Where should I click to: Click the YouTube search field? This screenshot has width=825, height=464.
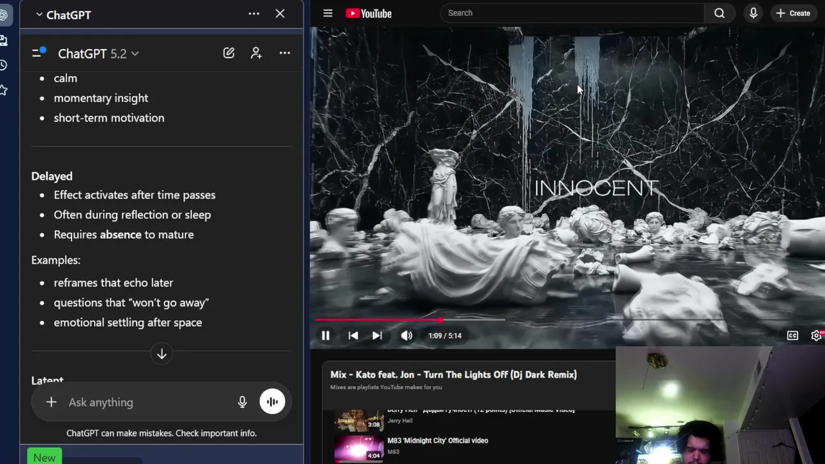[x=572, y=13]
